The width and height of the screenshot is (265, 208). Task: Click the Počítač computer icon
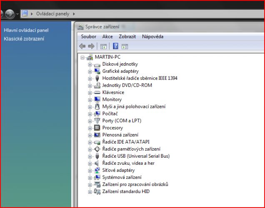click(97, 114)
